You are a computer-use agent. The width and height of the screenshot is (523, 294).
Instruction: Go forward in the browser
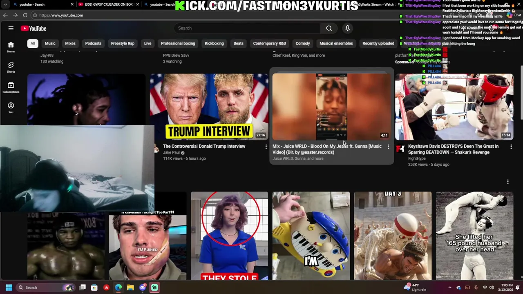tap(15, 15)
